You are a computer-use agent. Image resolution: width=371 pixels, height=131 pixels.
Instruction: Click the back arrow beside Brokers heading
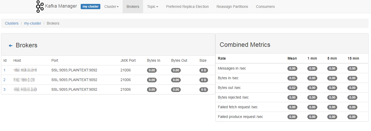[11, 45]
